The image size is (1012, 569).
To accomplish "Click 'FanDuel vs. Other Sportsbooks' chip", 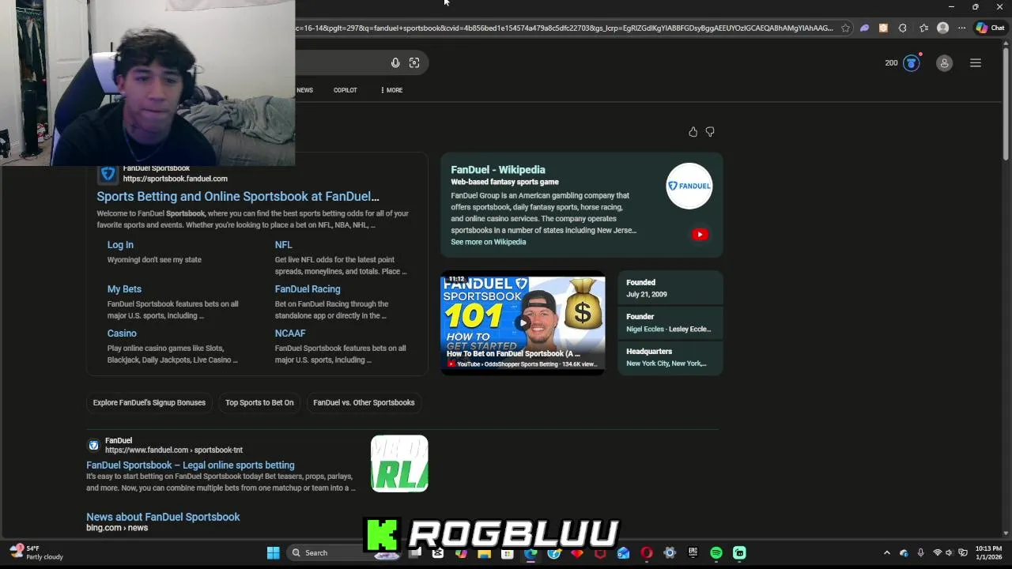I will (364, 402).
